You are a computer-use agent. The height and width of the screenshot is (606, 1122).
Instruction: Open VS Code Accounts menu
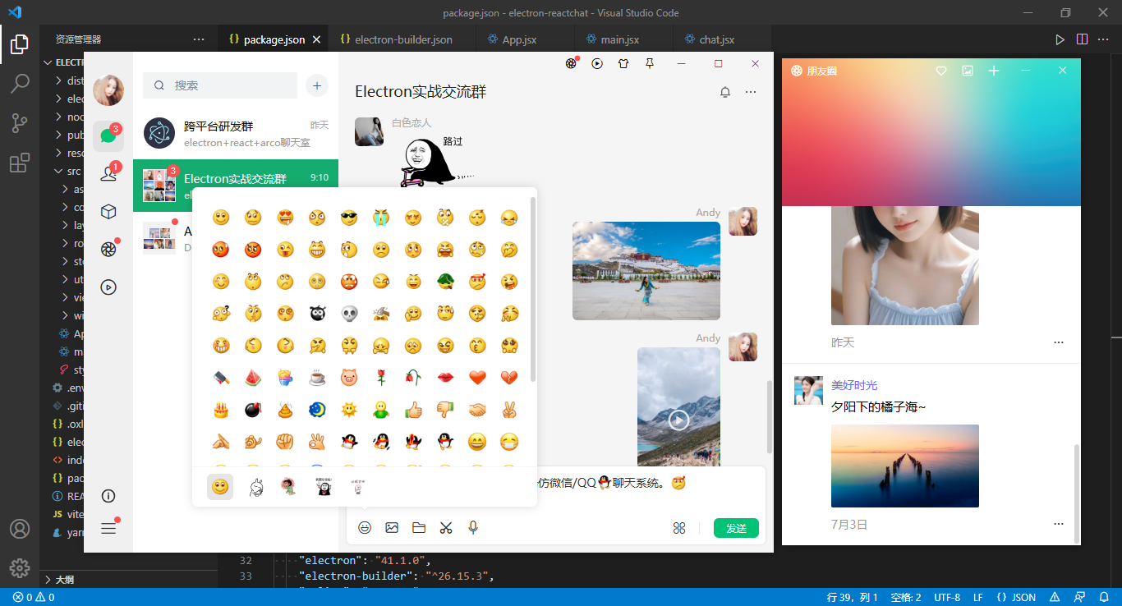(x=20, y=529)
